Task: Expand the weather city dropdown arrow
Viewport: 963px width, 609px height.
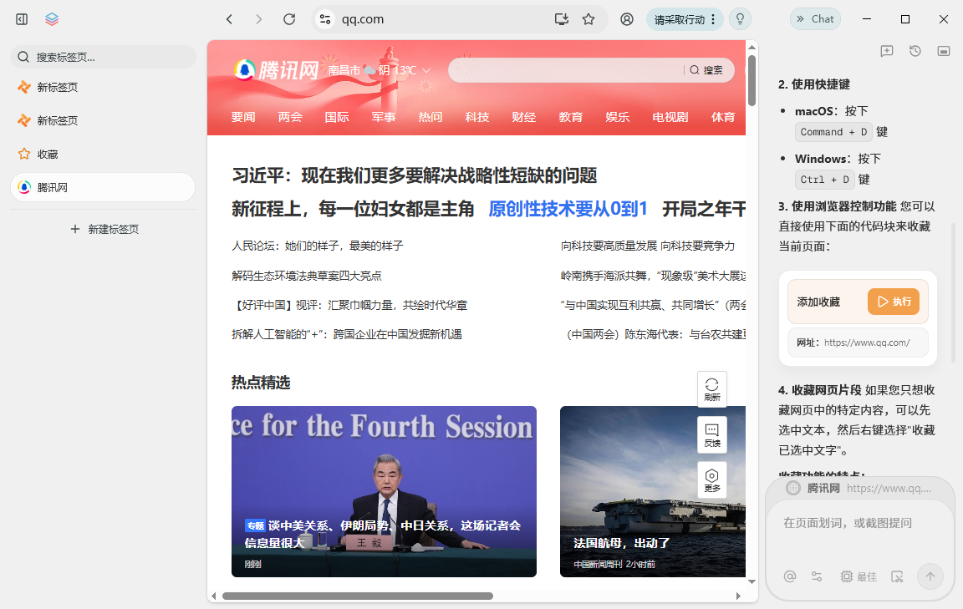Action: (426, 70)
